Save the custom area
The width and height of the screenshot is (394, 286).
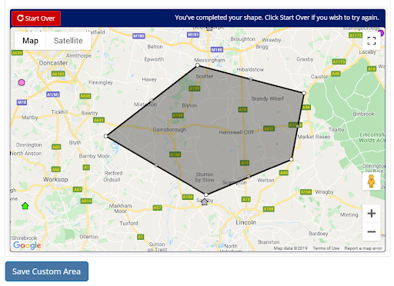47,271
